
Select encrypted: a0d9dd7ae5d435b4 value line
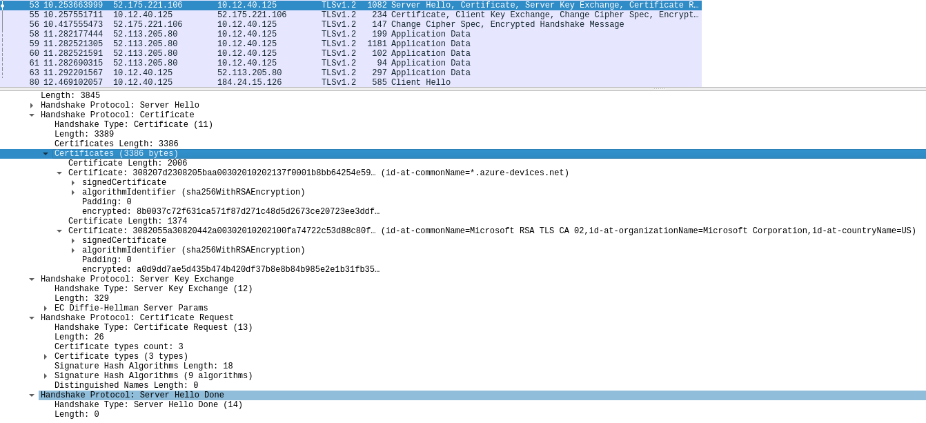(230, 270)
